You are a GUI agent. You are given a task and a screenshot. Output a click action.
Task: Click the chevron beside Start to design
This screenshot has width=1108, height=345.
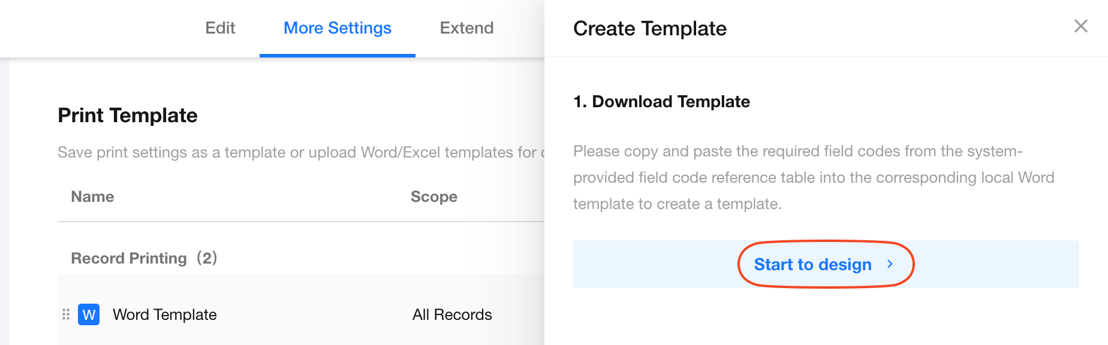890,264
